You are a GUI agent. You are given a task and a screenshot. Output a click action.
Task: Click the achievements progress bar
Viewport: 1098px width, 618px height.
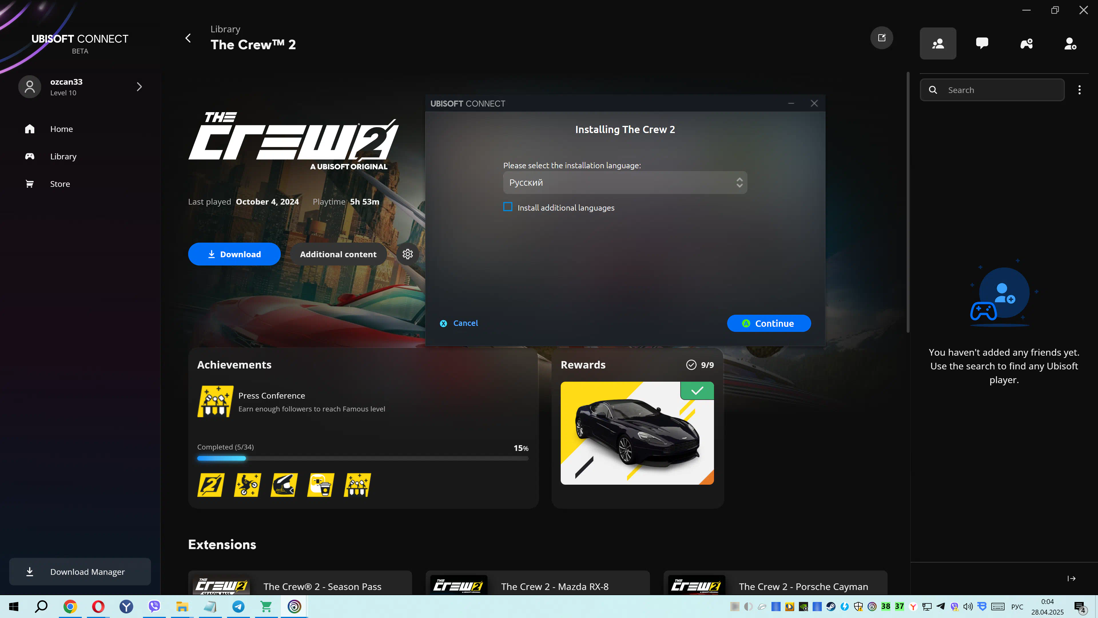[362, 458]
